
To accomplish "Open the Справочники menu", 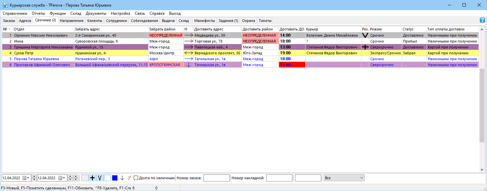I will point(14,13).
